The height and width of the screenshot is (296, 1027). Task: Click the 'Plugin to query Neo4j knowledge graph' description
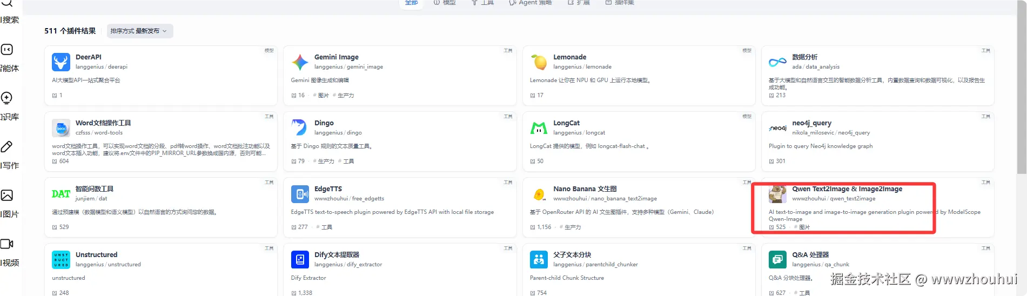coord(821,146)
